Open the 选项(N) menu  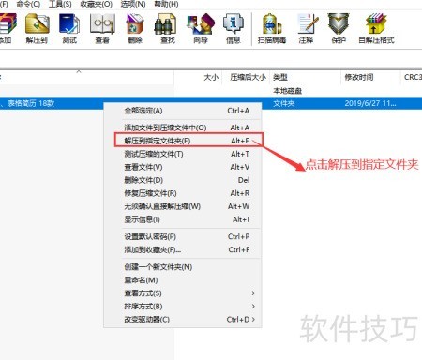(133, 4)
